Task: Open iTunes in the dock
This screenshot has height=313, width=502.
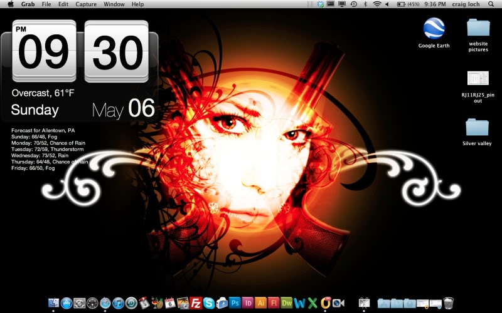Action: click(118, 303)
